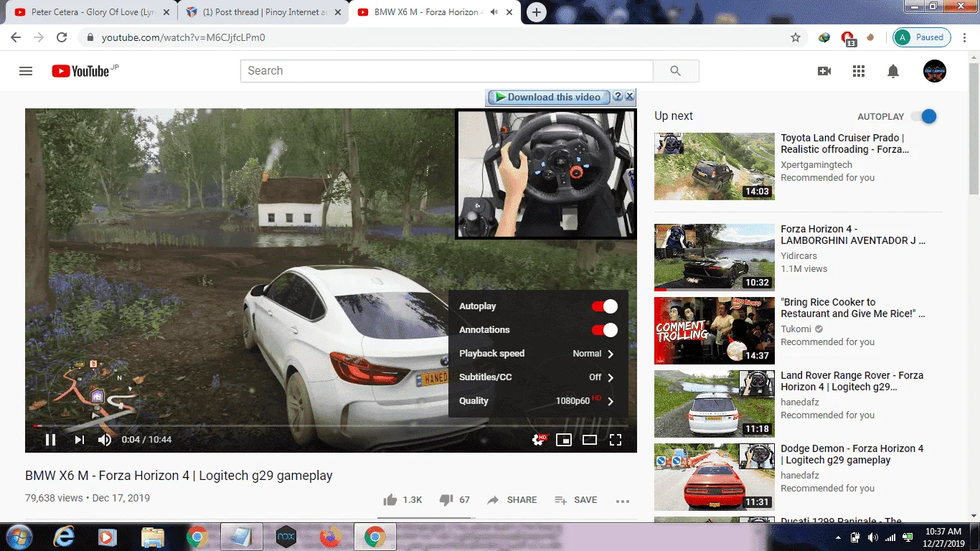980x551 pixels.
Task: Dismiss the Download this video bar
Action: (629, 96)
